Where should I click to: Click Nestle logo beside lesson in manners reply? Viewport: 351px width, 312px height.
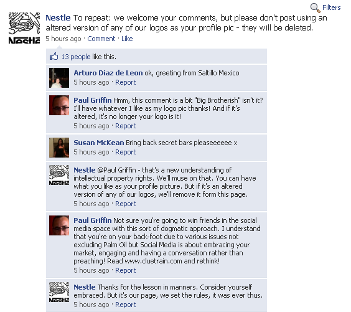59,292
